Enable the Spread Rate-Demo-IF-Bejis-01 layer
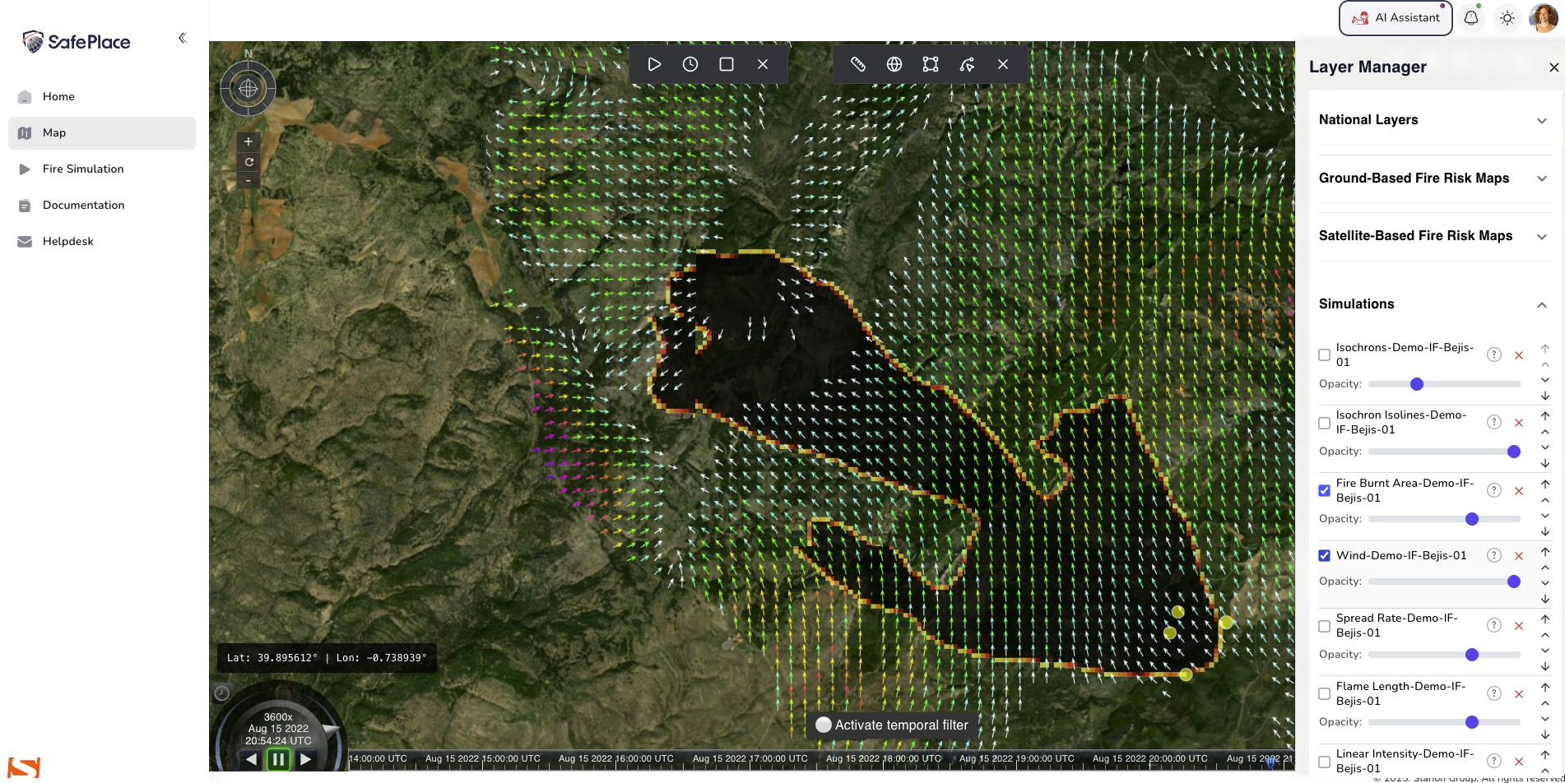The width and height of the screenshot is (1565, 783). 1324,626
